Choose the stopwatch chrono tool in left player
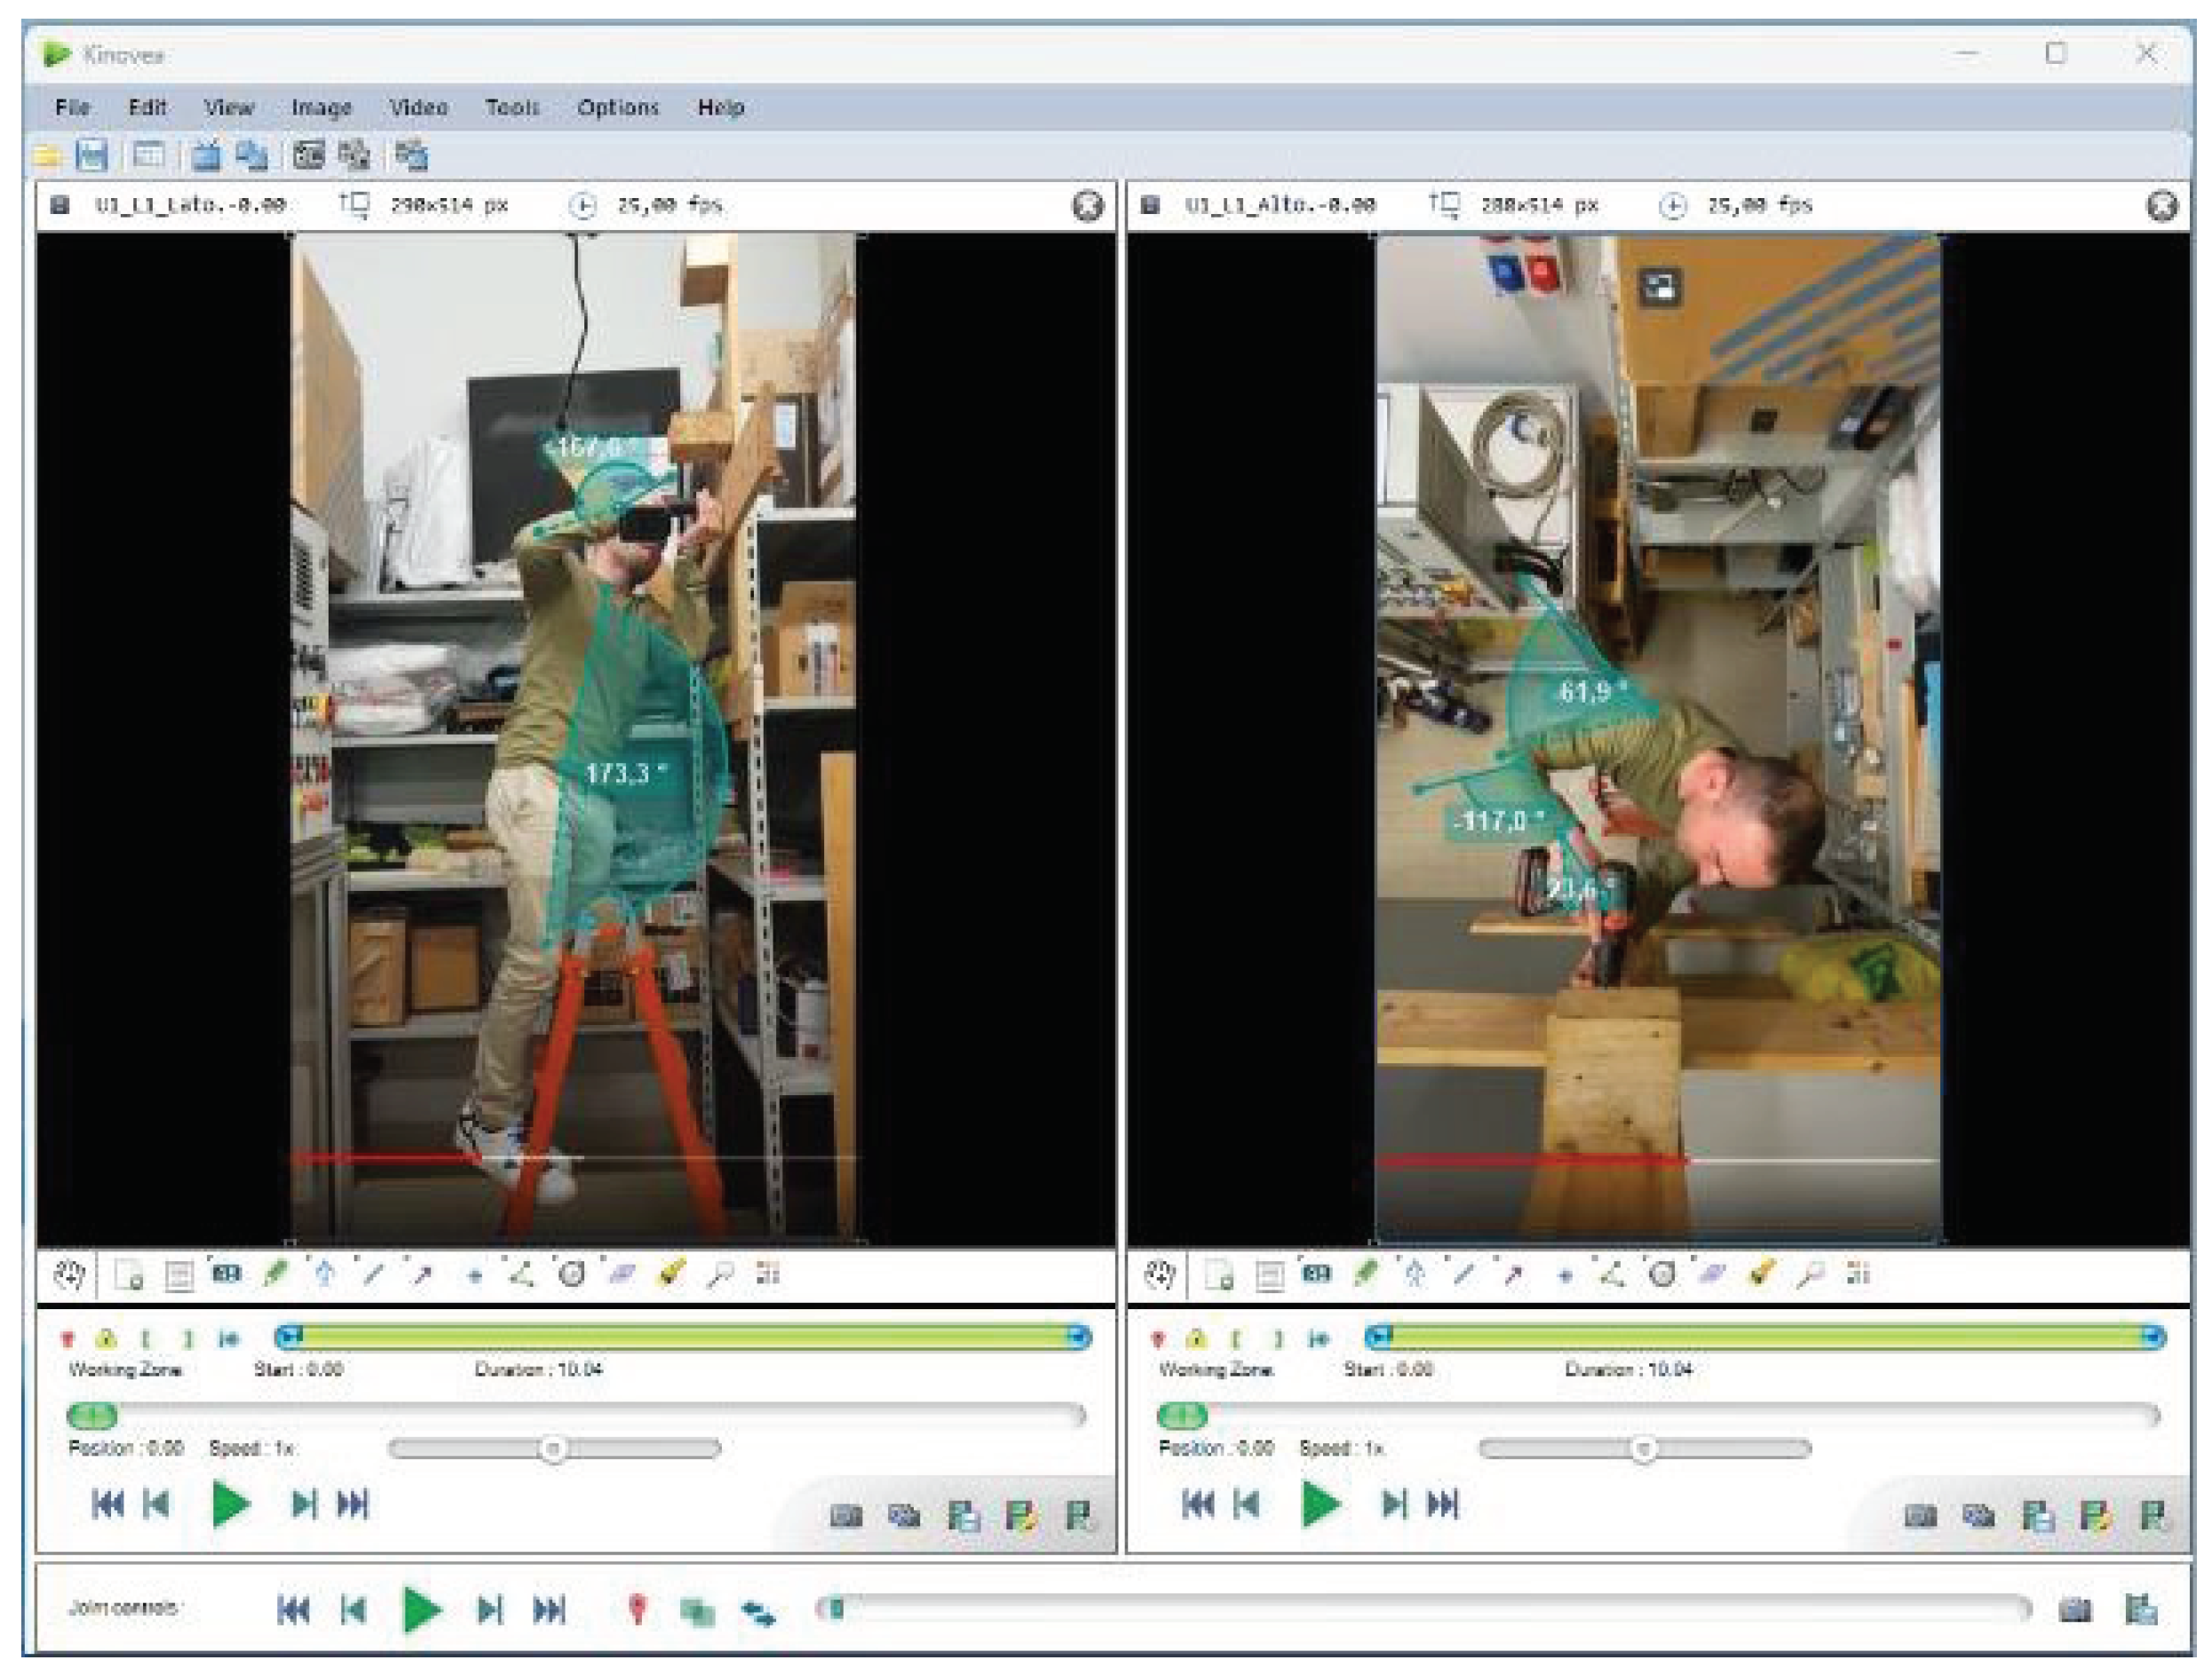 point(572,1275)
